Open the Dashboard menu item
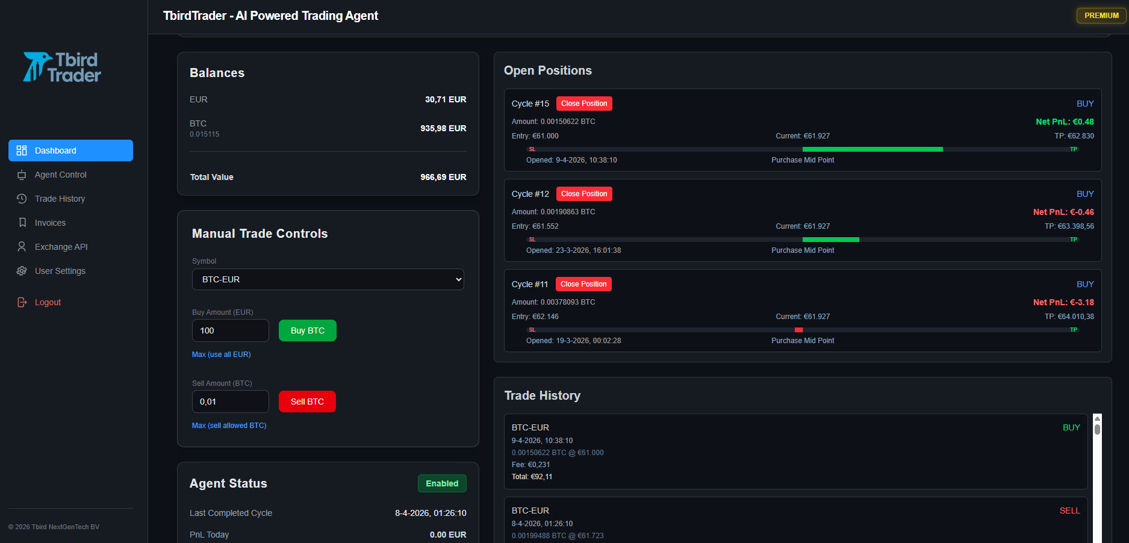This screenshot has width=1129, height=543. 70,150
